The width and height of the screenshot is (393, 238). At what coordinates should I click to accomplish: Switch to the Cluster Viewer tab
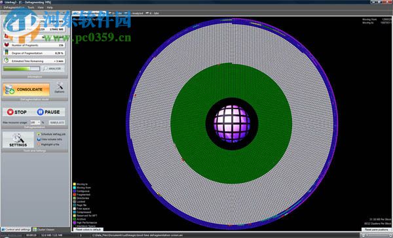44,229
